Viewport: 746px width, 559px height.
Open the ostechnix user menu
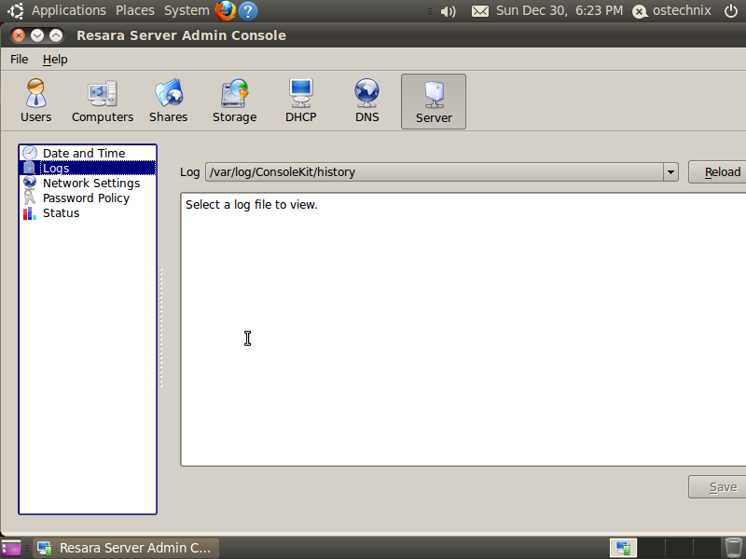(671, 10)
